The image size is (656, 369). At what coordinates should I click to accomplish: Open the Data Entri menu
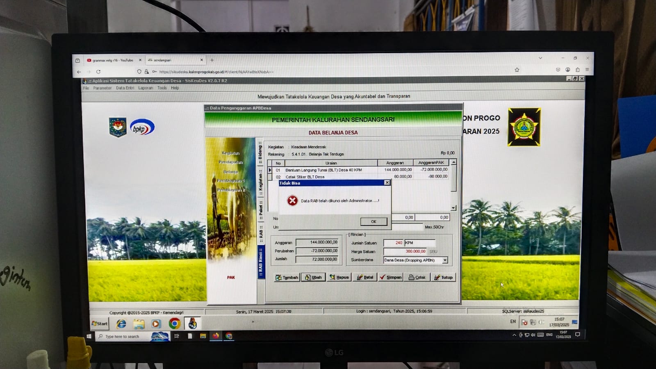tap(125, 88)
